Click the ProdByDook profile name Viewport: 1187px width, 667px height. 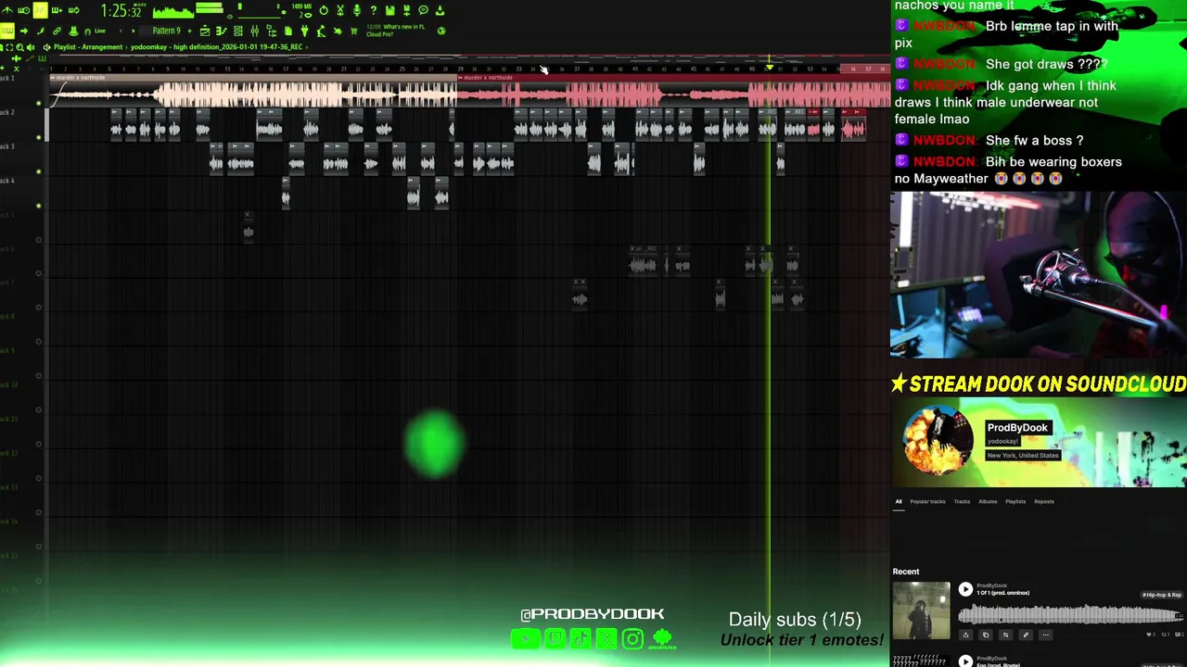1017,427
